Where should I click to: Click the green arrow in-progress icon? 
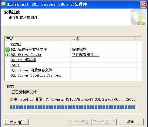point(8,55)
